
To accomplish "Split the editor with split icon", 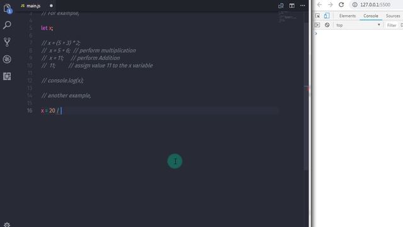I will [x=292, y=6].
